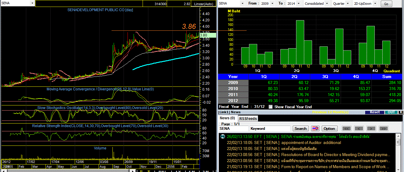The width and height of the screenshot is (404, 172).
Task: Click the Relative Strength Index title
Action: (x=100, y=126)
